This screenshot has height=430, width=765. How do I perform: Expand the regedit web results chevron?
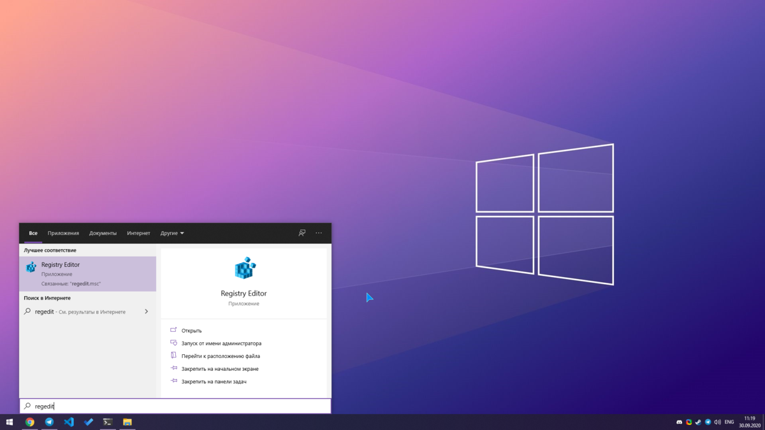tap(147, 312)
